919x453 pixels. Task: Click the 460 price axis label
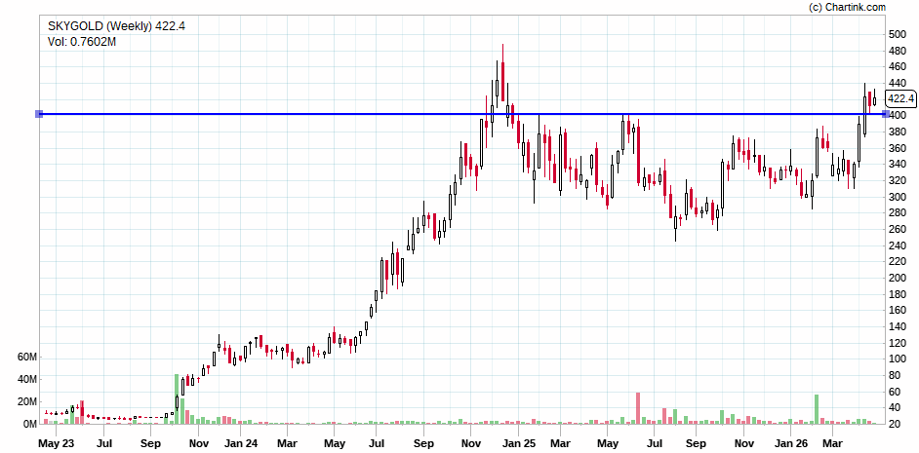point(898,67)
